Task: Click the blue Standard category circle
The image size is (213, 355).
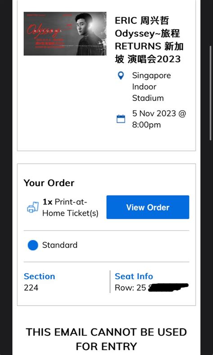Action: [x=33, y=245]
